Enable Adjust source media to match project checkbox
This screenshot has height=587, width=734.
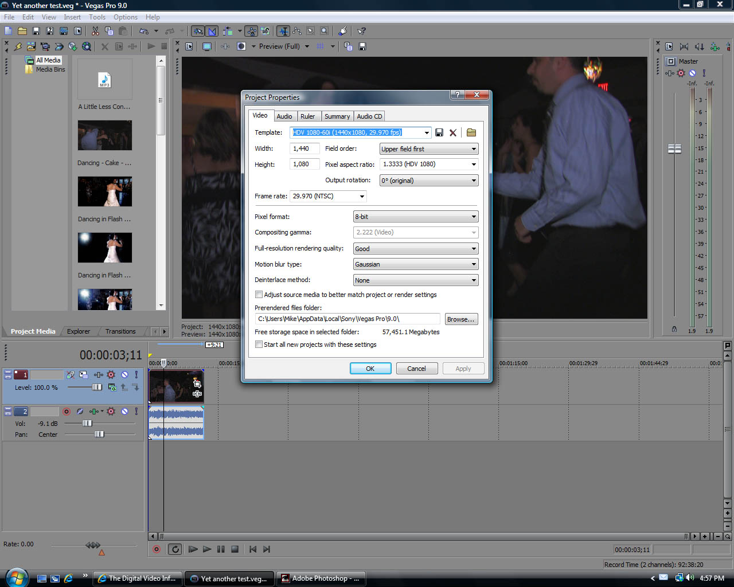pyautogui.click(x=259, y=295)
